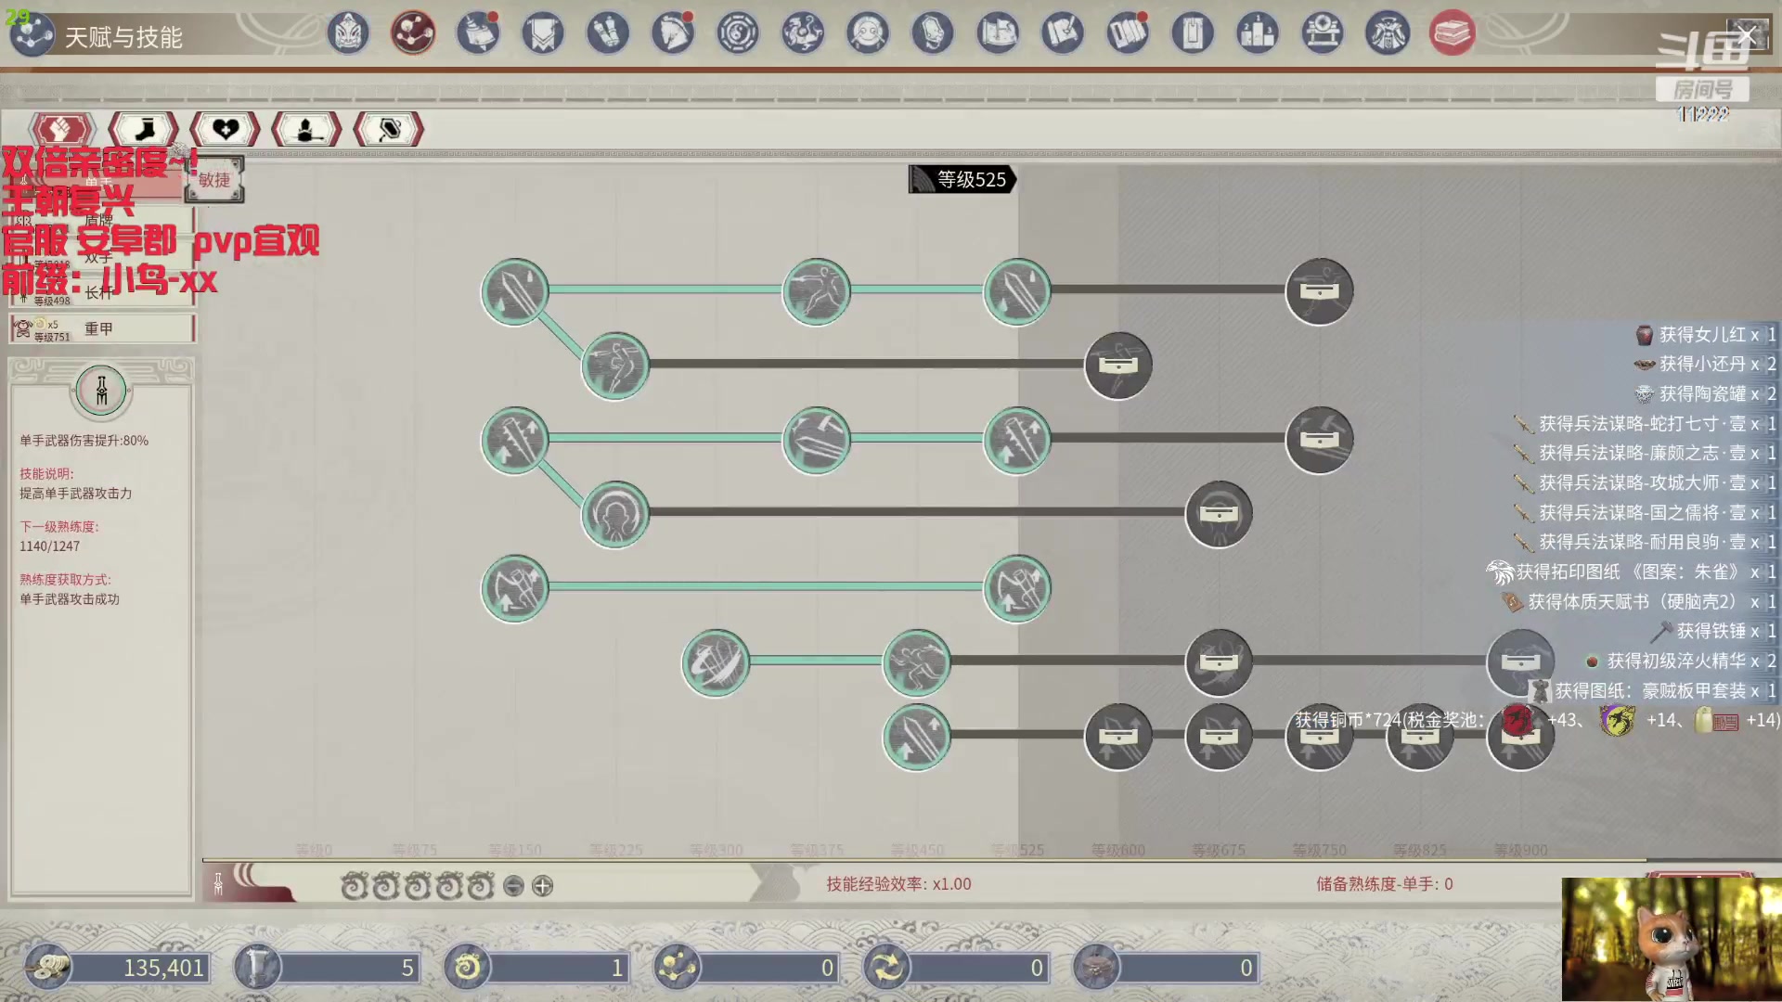Click the 敏捷 button
Viewport: 1782px width, 1002px height.
tap(214, 180)
